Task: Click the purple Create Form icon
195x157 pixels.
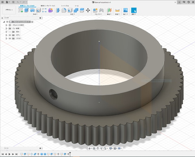Action: point(50,11)
